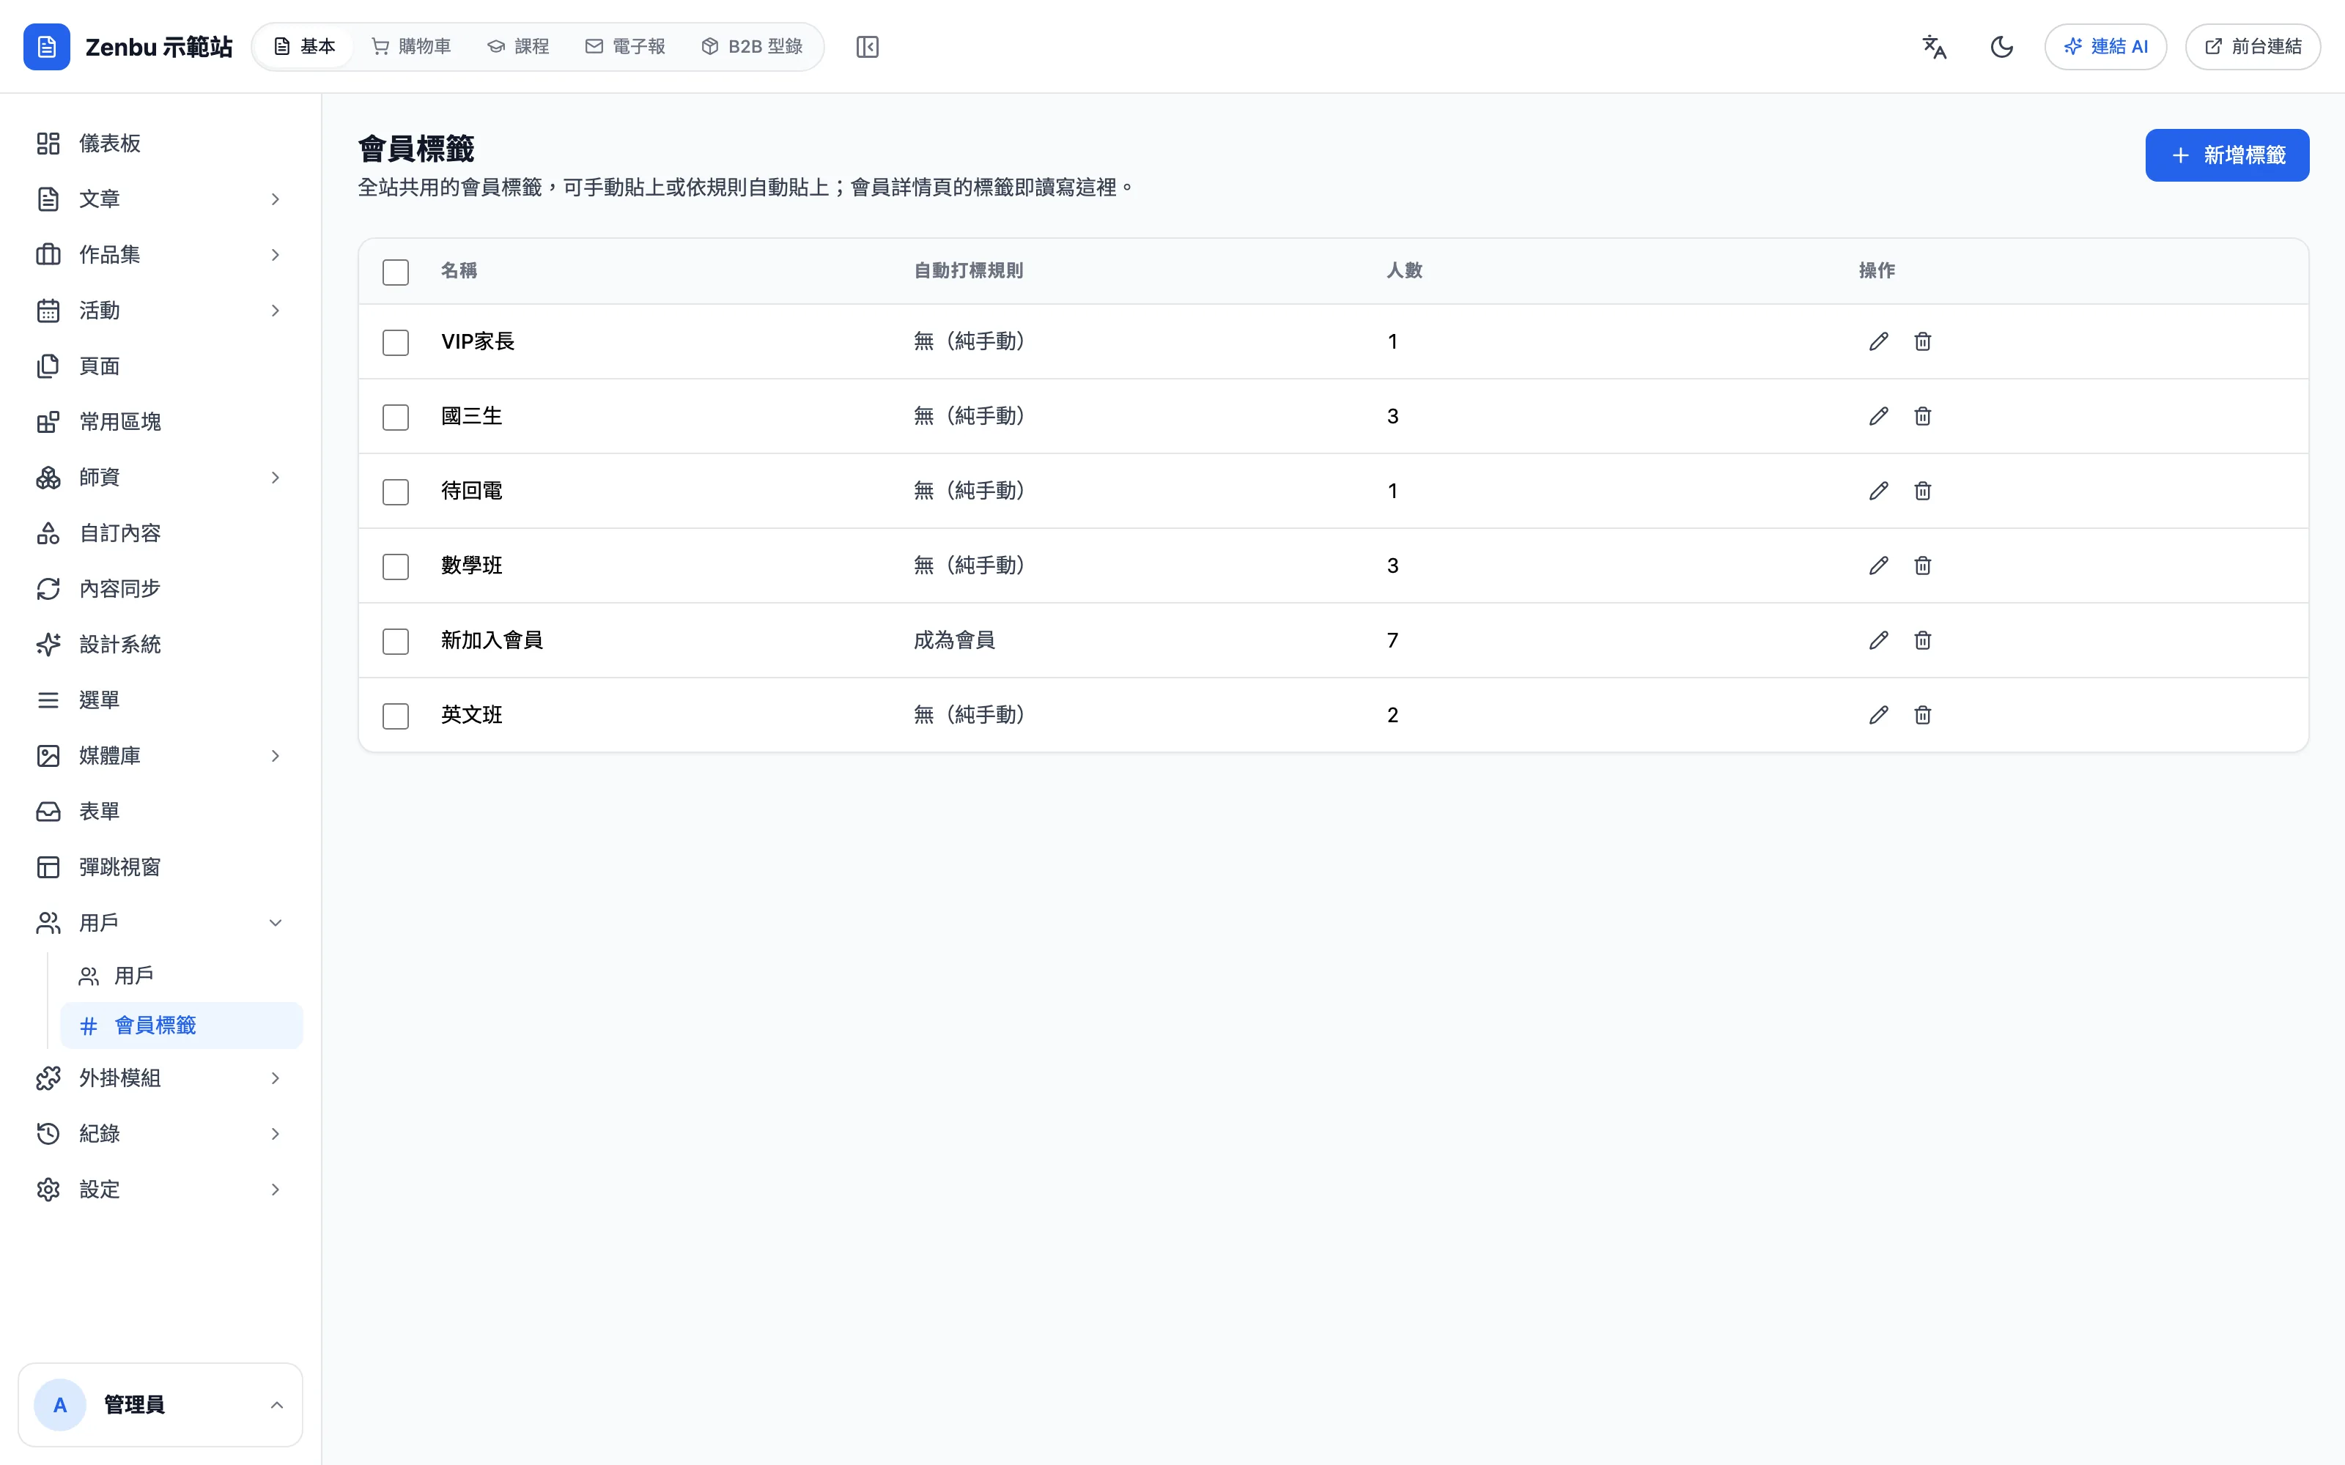The width and height of the screenshot is (2345, 1465).
Task: Expand the 作品集 sidebar section
Action: pos(161,255)
